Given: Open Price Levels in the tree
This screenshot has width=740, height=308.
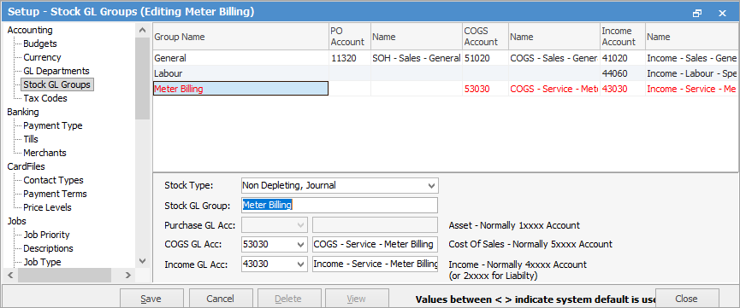Looking at the screenshot, I should 47,207.
